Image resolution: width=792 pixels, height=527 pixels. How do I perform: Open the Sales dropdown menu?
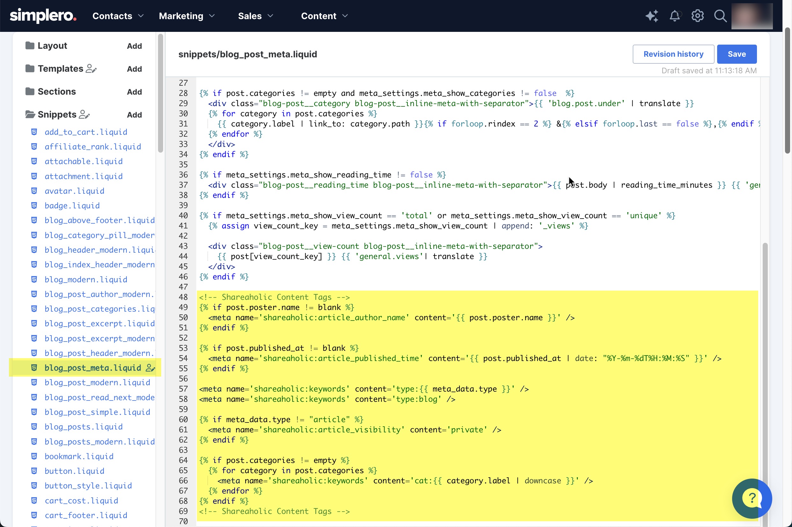point(256,16)
